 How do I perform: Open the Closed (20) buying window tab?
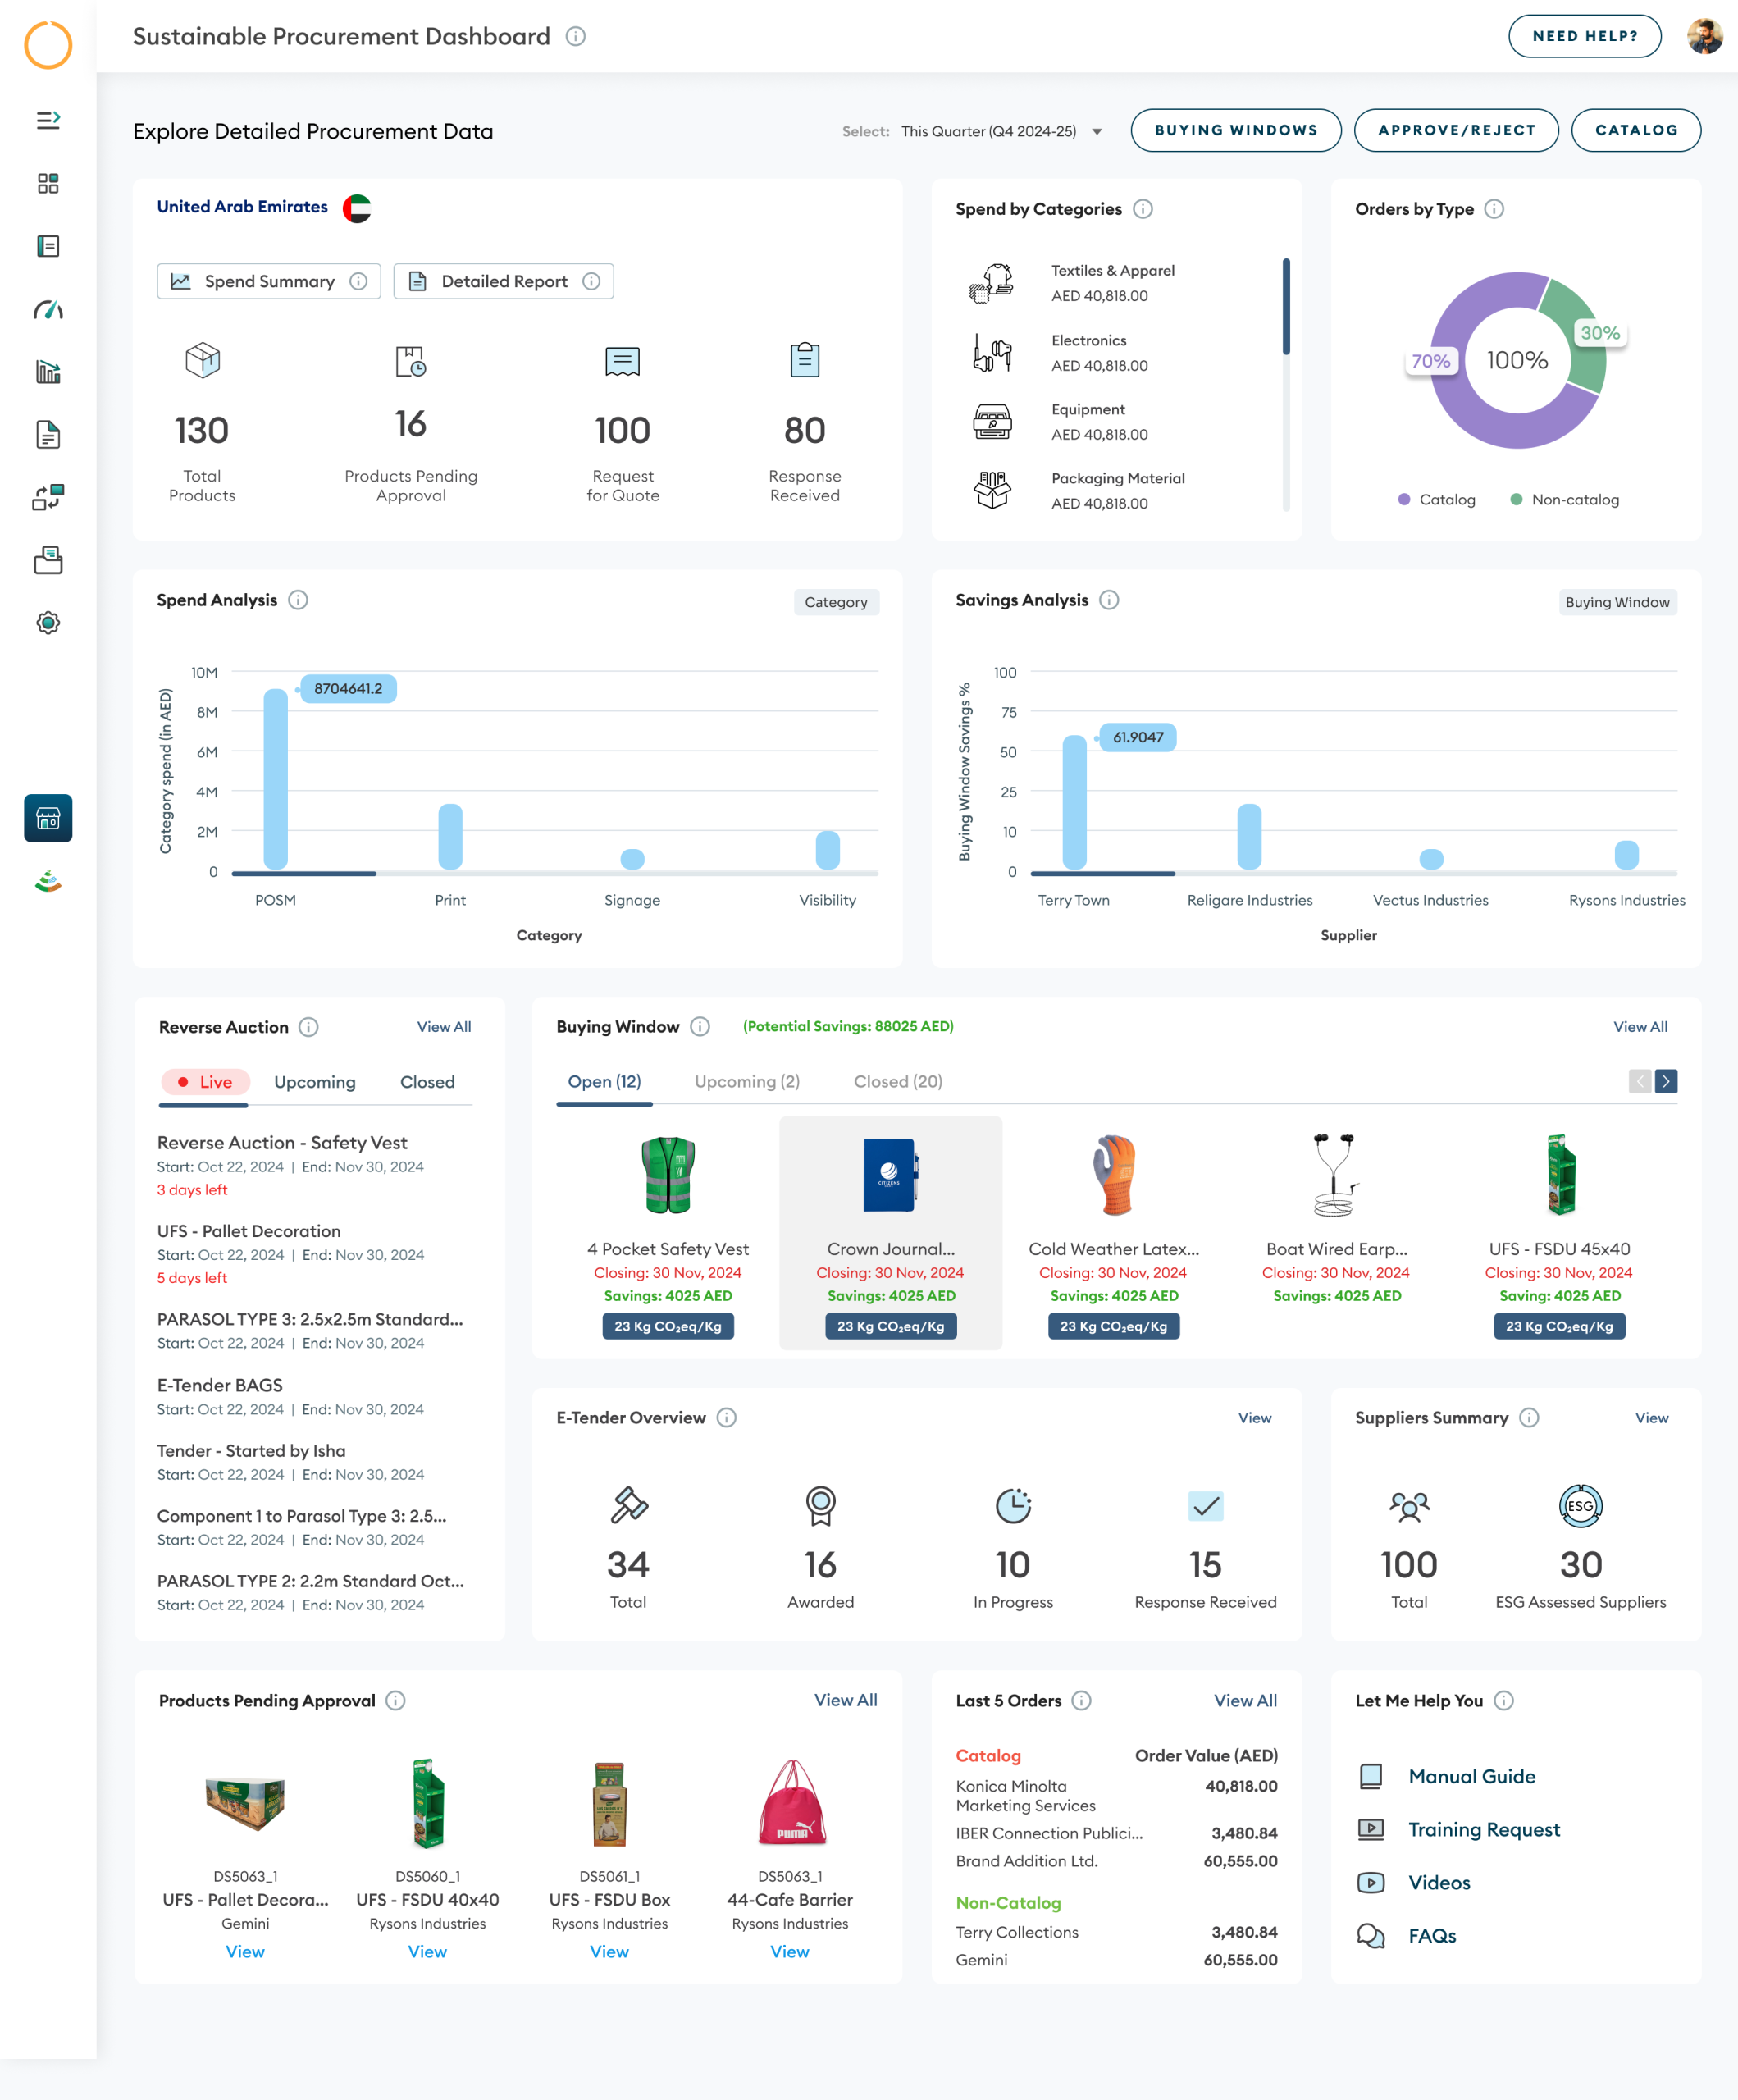[x=897, y=1081]
